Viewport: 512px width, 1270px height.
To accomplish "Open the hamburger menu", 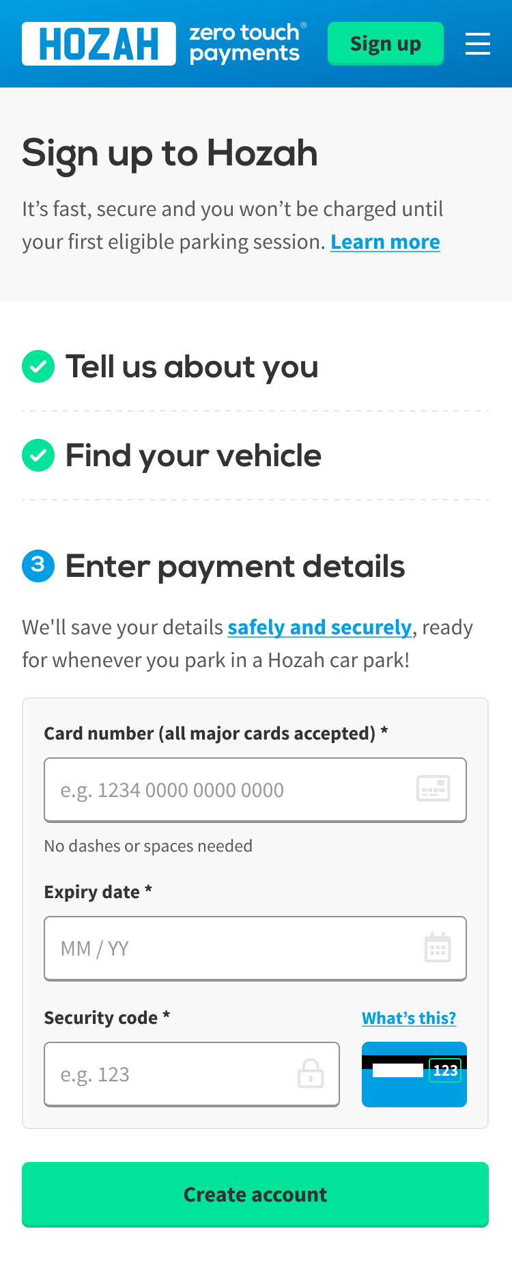I will coord(477,44).
